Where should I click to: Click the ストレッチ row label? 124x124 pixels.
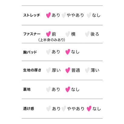tap(32, 15)
